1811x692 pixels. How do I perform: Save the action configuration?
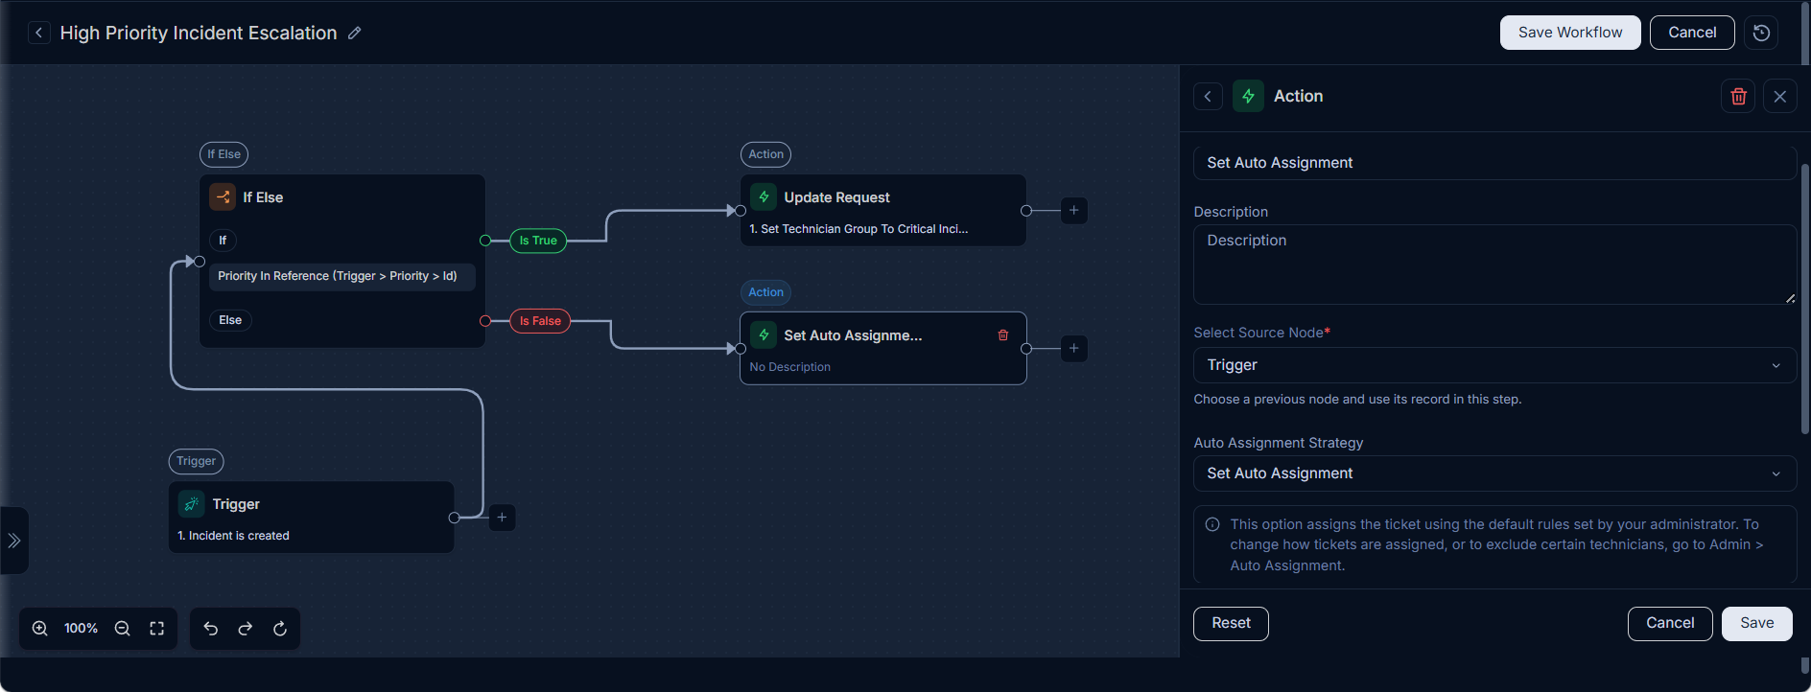pos(1756,623)
